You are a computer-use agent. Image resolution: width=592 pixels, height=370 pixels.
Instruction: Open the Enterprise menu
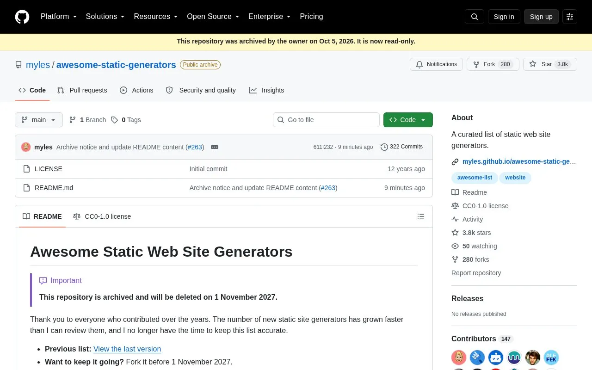coord(270,17)
